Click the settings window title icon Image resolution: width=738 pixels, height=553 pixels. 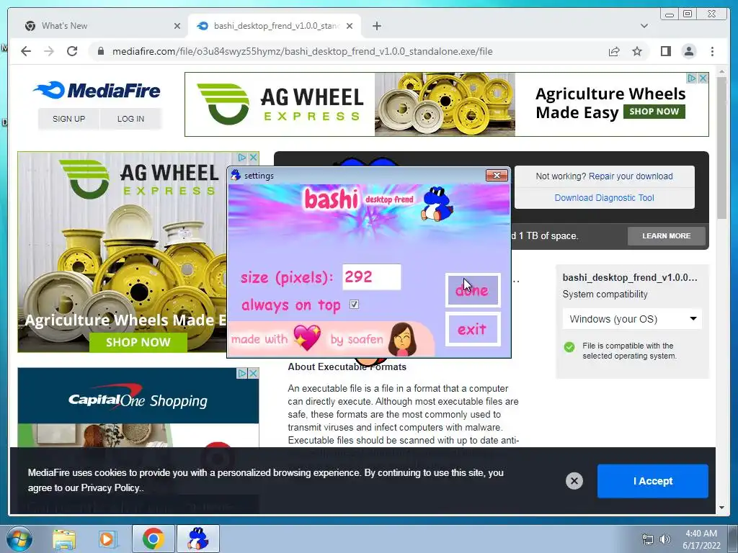[236, 176]
